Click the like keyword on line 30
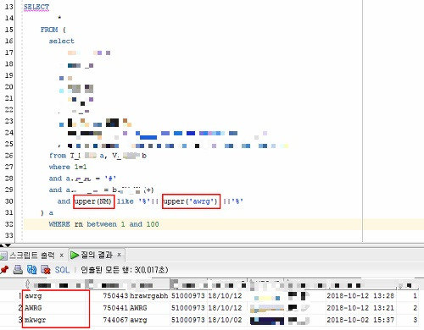 126,201
